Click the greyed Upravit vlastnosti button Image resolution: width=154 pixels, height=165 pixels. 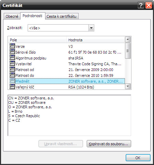[x=61, y=144]
